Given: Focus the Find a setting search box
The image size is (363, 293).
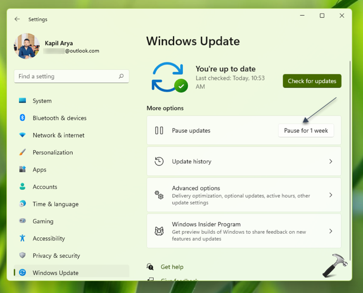Looking at the screenshot, I should (72, 76).
